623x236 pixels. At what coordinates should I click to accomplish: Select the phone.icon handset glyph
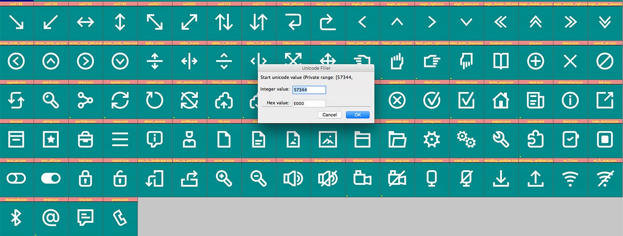(120, 218)
